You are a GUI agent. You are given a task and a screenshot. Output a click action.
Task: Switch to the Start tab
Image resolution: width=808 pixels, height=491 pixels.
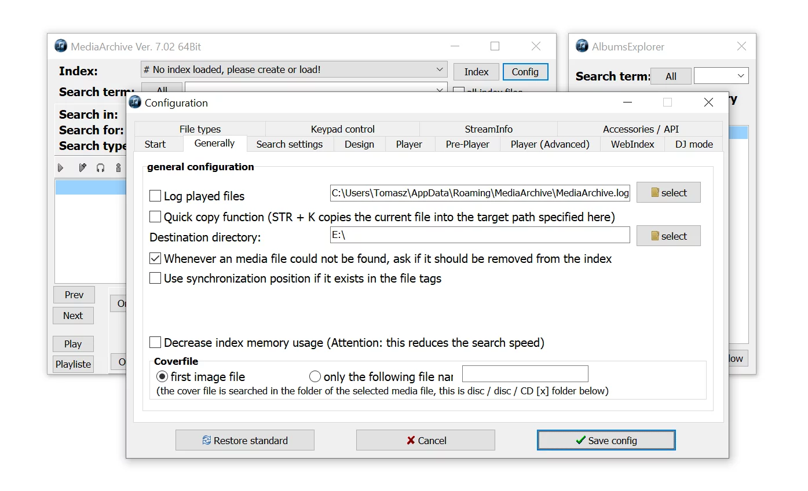click(x=155, y=144)
